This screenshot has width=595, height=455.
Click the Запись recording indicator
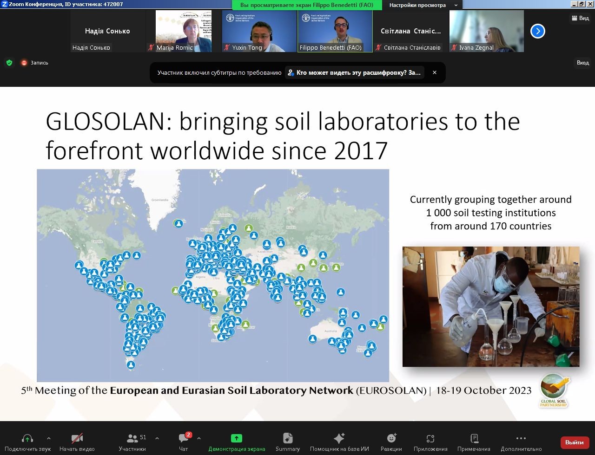click(x=34, y=63)
